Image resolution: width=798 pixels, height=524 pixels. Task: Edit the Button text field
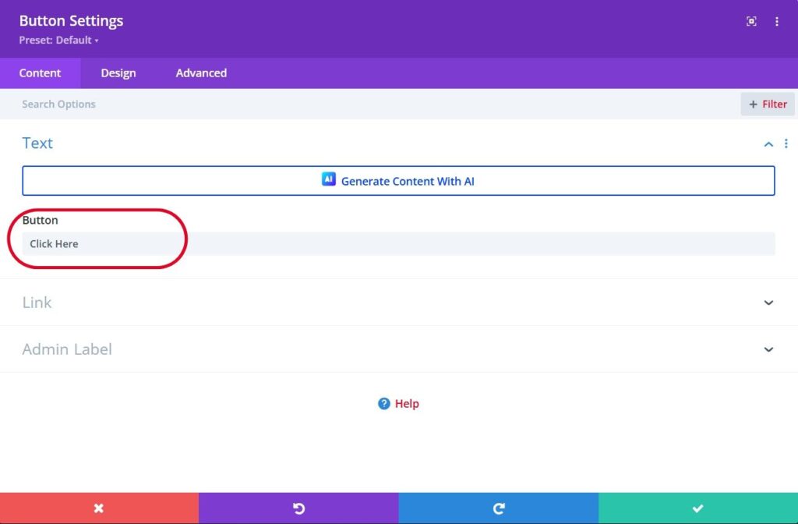(x=398, y=243)
